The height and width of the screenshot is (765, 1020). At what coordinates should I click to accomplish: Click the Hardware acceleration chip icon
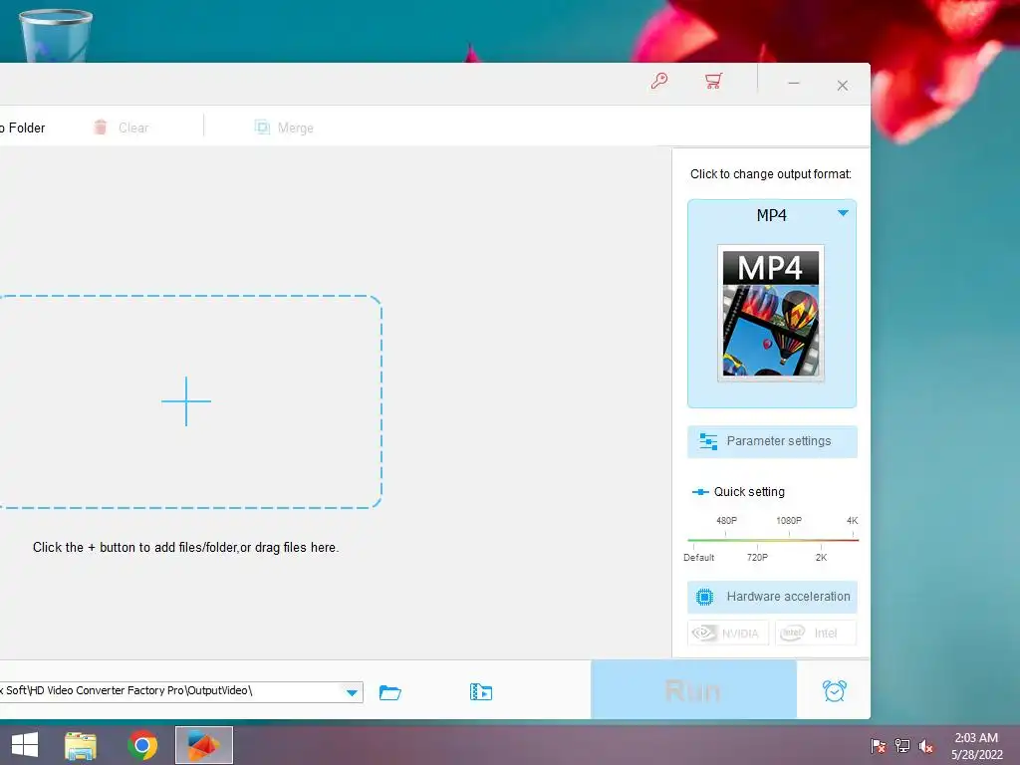(x=704, y=597)
